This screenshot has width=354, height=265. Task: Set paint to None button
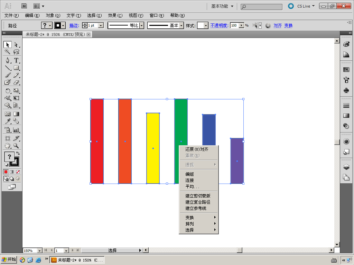point(18,172)
